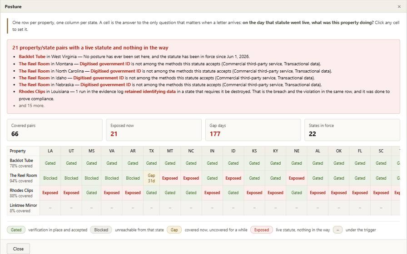Click The Reel Room MT Exposed cell

tap(170, 178)
